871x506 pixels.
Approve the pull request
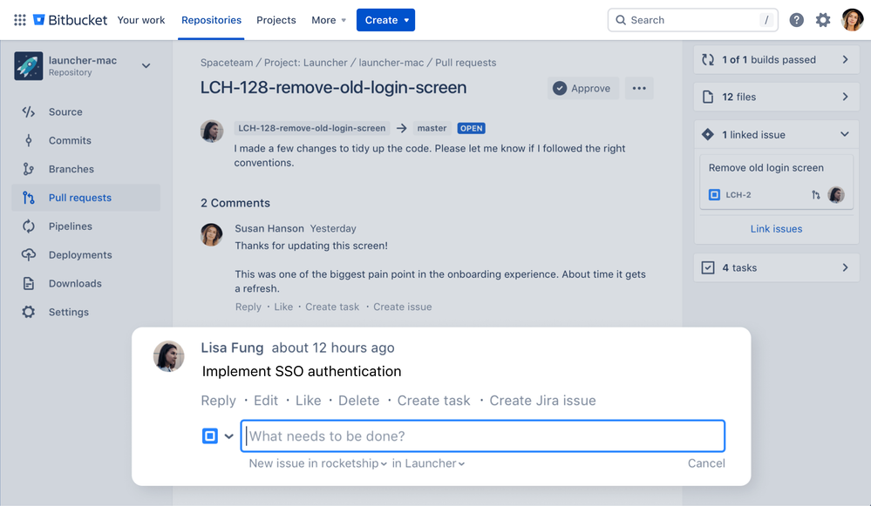click(583, 88)
